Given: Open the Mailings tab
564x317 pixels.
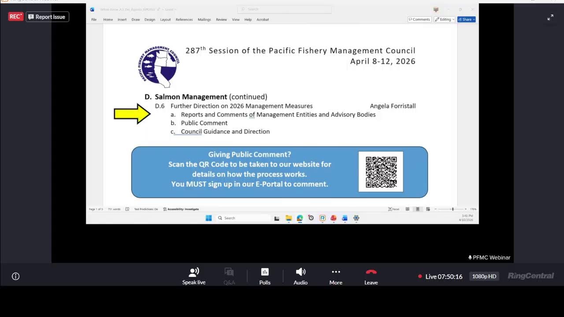Looking at the screenshot, I should click(x=204, y=20).
